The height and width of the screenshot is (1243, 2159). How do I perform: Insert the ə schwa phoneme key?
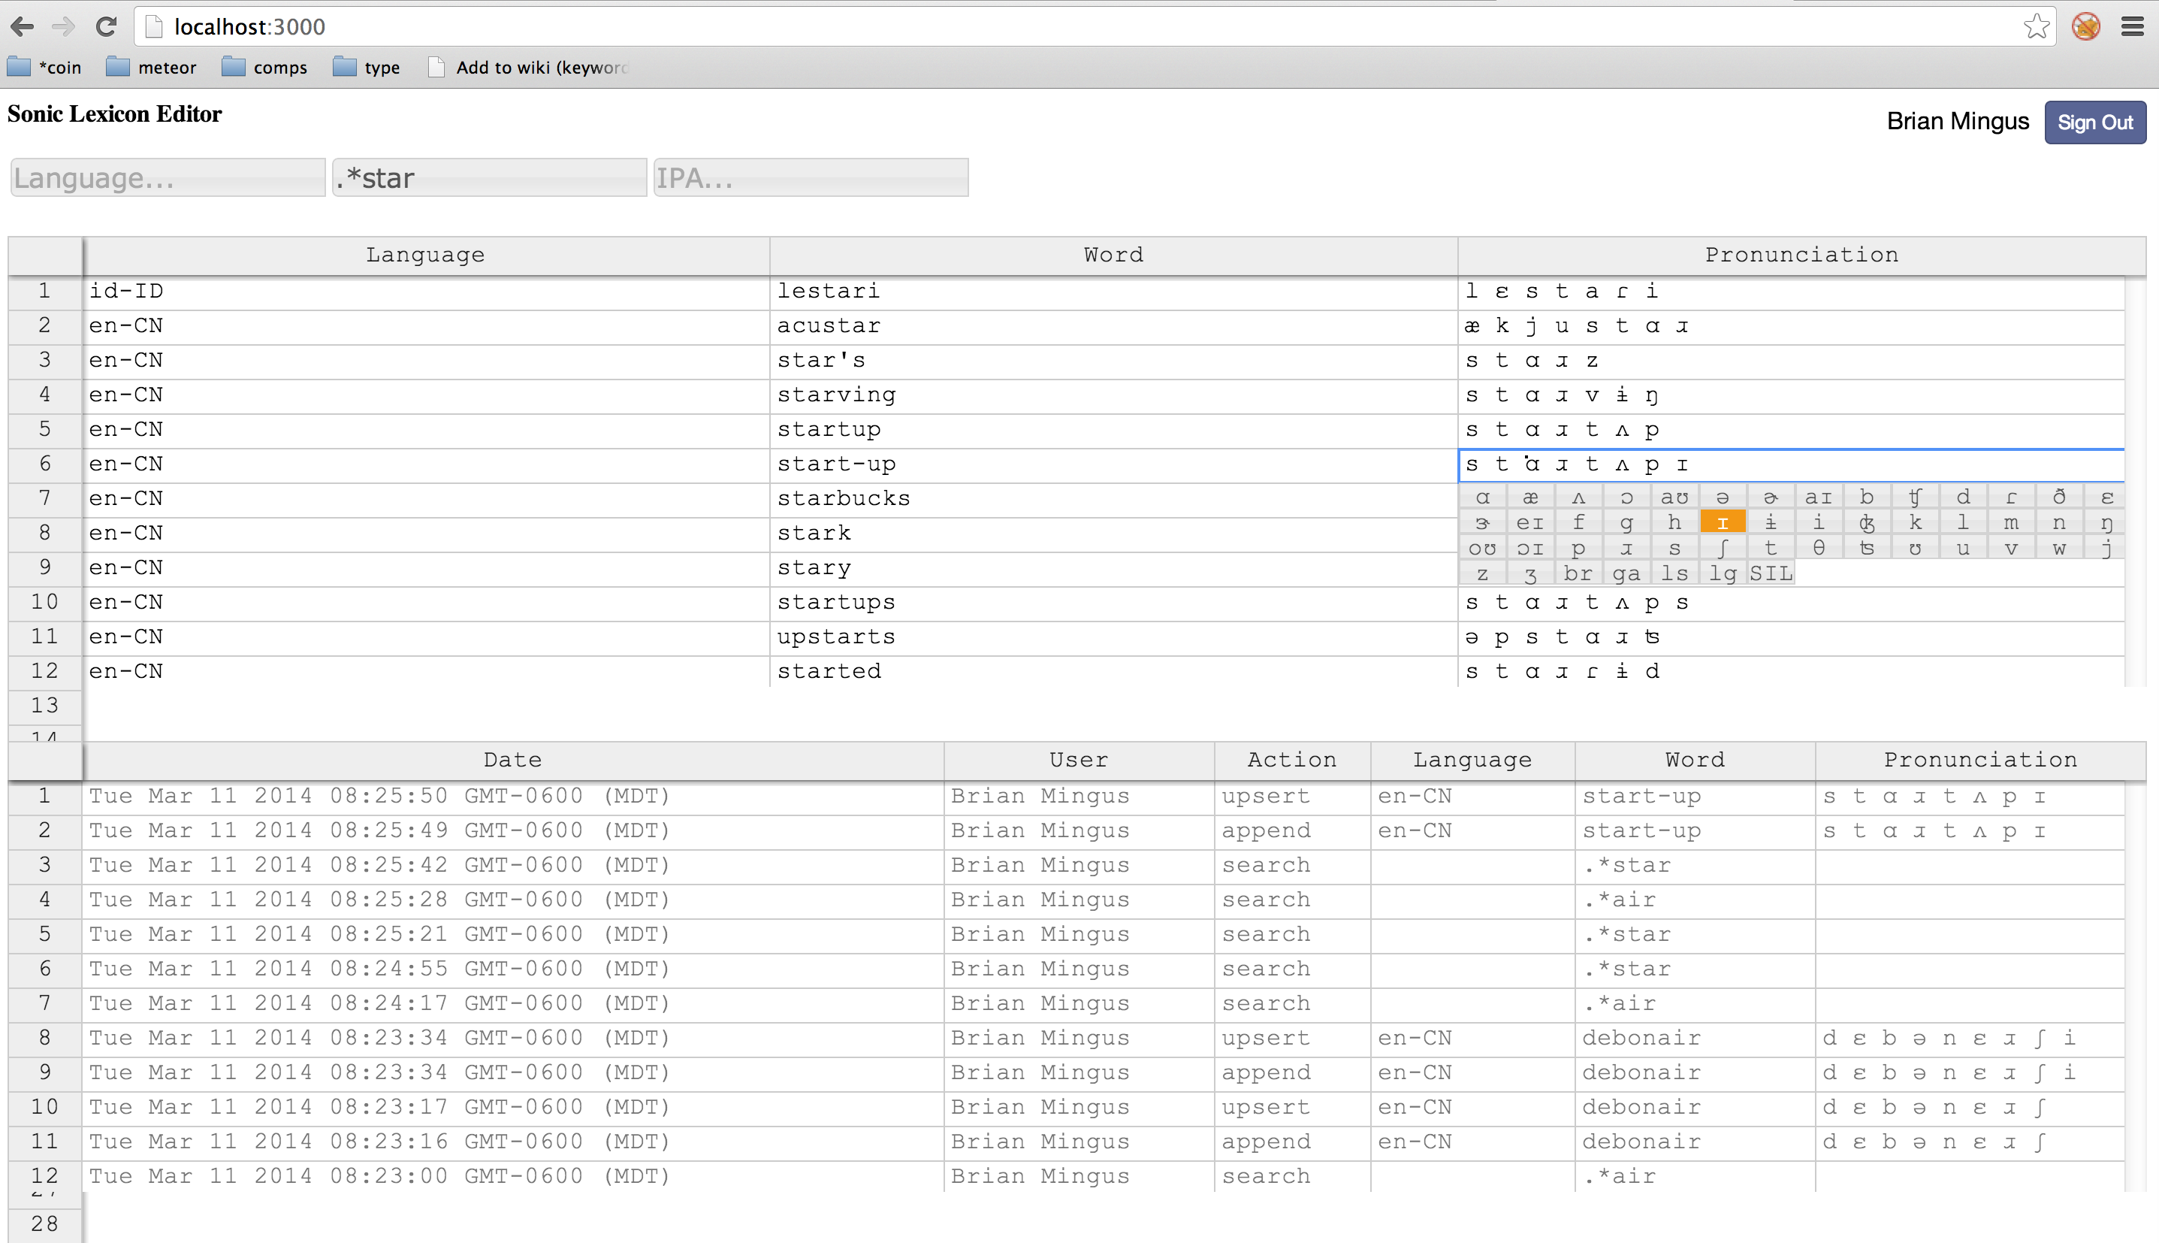(1723, 497)
